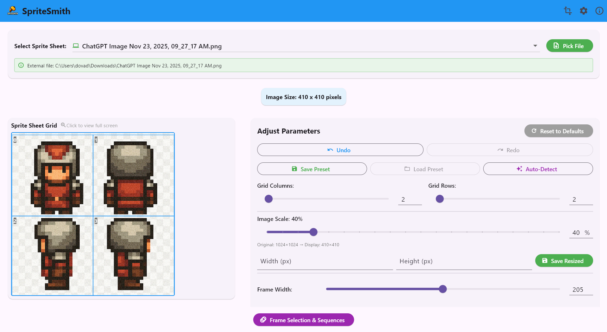Focus the Frame Width value field
The width and height of the screenshot is (607, 332).
pyautogui.click(x=581, y=290)
